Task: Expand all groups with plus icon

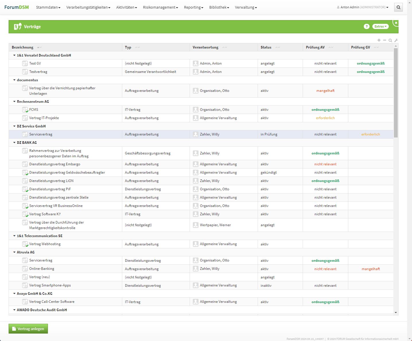Action: tap(379, 40)
